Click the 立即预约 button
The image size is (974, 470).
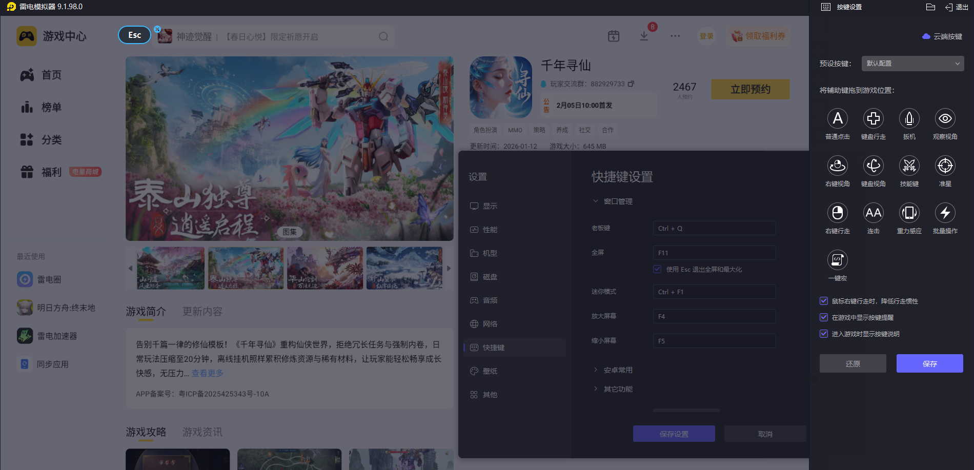coord(750,89)
